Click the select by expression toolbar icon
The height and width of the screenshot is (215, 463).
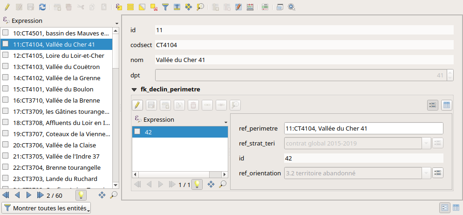119,7
